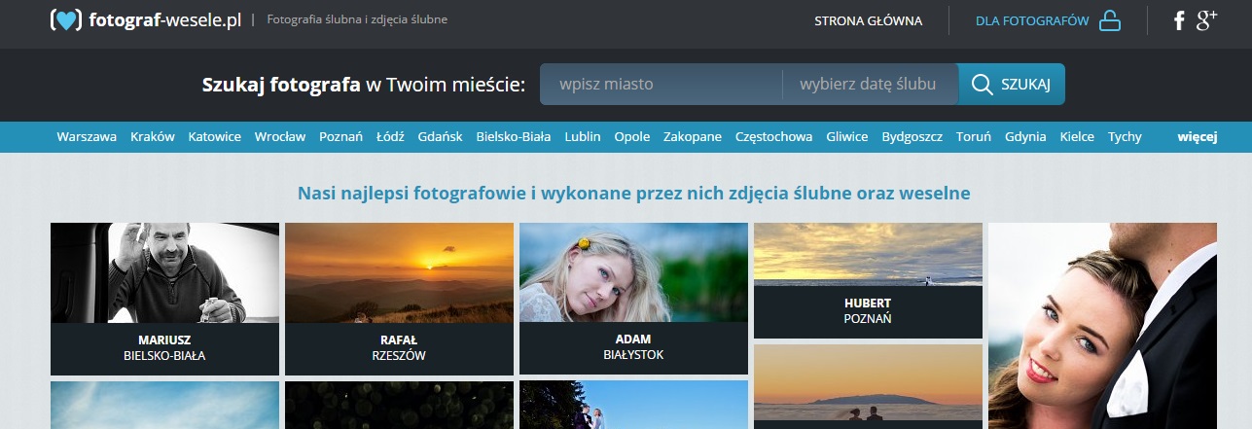Choose Bielsko-Biała from the city bar
The image size is (1252, 429).
click(513, 137)
